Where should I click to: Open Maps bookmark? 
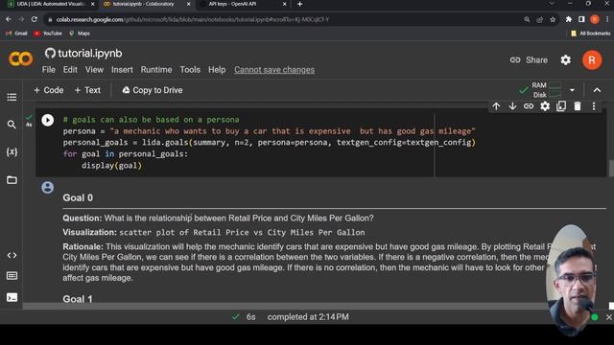click(x=80, y=34)
